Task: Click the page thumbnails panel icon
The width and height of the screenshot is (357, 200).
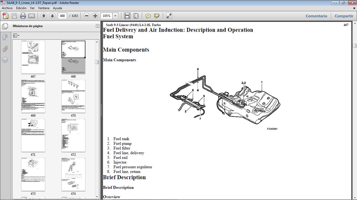Action: tap(5, 26)
